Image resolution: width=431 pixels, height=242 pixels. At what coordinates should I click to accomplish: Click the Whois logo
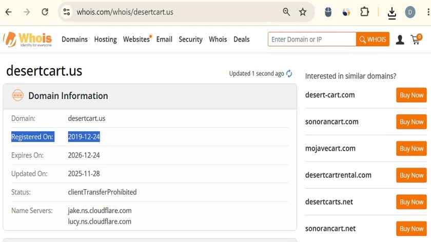[x=28, y=39]
